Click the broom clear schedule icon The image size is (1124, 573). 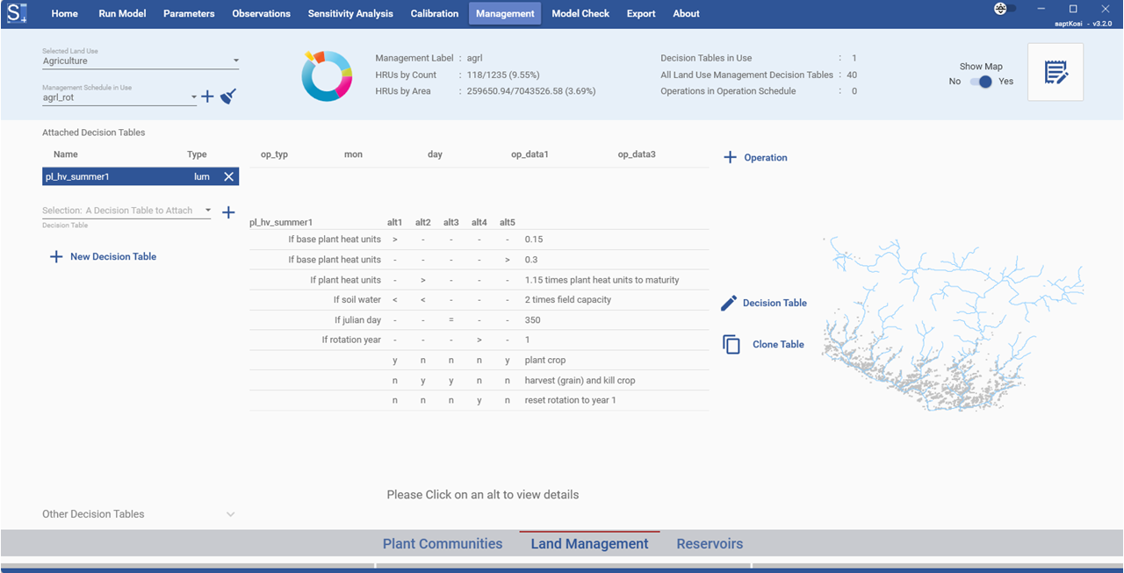[228, 97]
